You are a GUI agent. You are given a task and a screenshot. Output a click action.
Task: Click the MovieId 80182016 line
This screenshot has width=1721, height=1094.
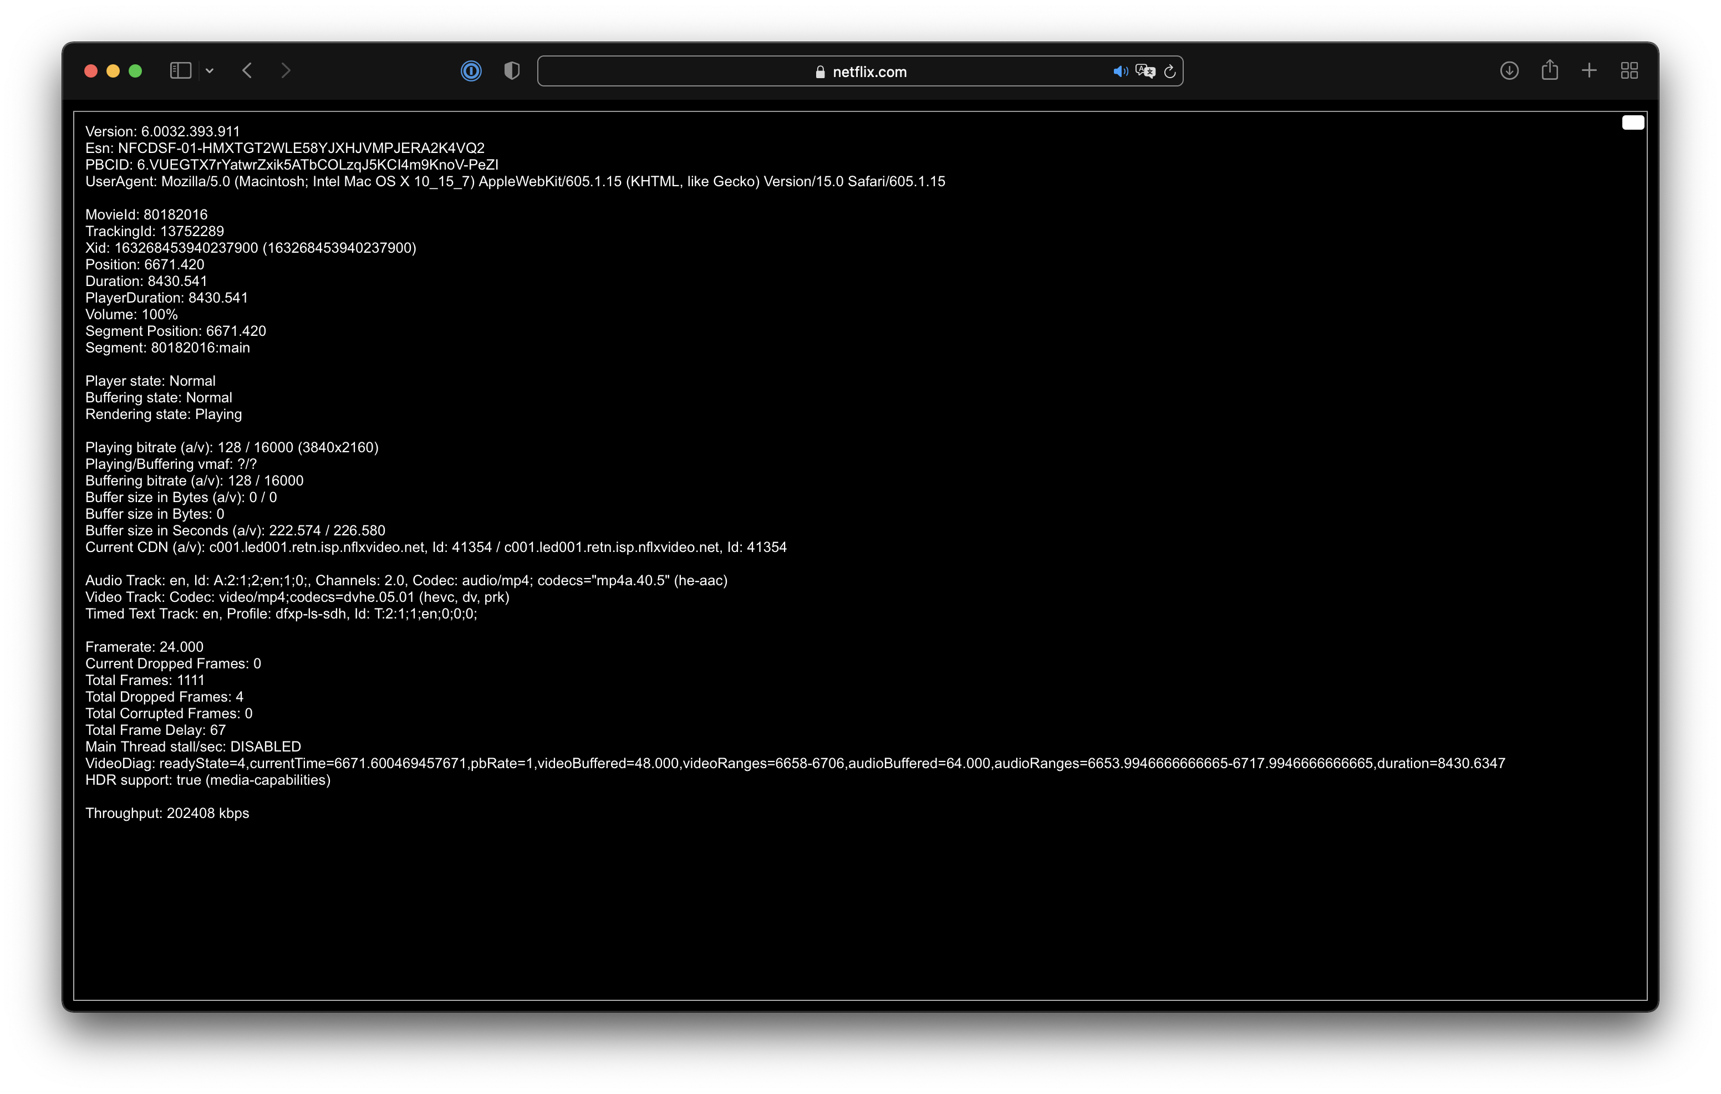(x=146, y=214)
